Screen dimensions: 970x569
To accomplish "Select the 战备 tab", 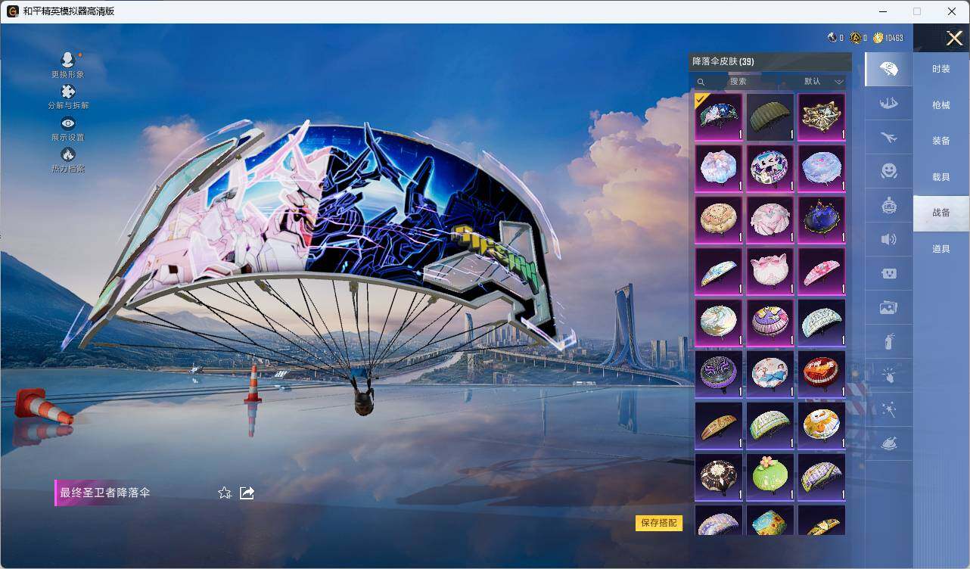I will (x=940, y=213).
